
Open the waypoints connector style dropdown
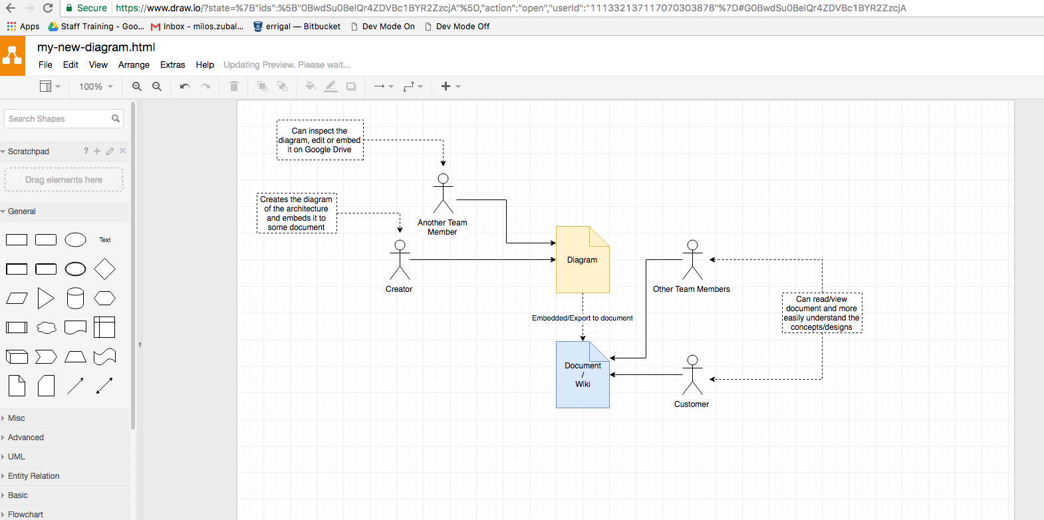(x=413, y=86)
